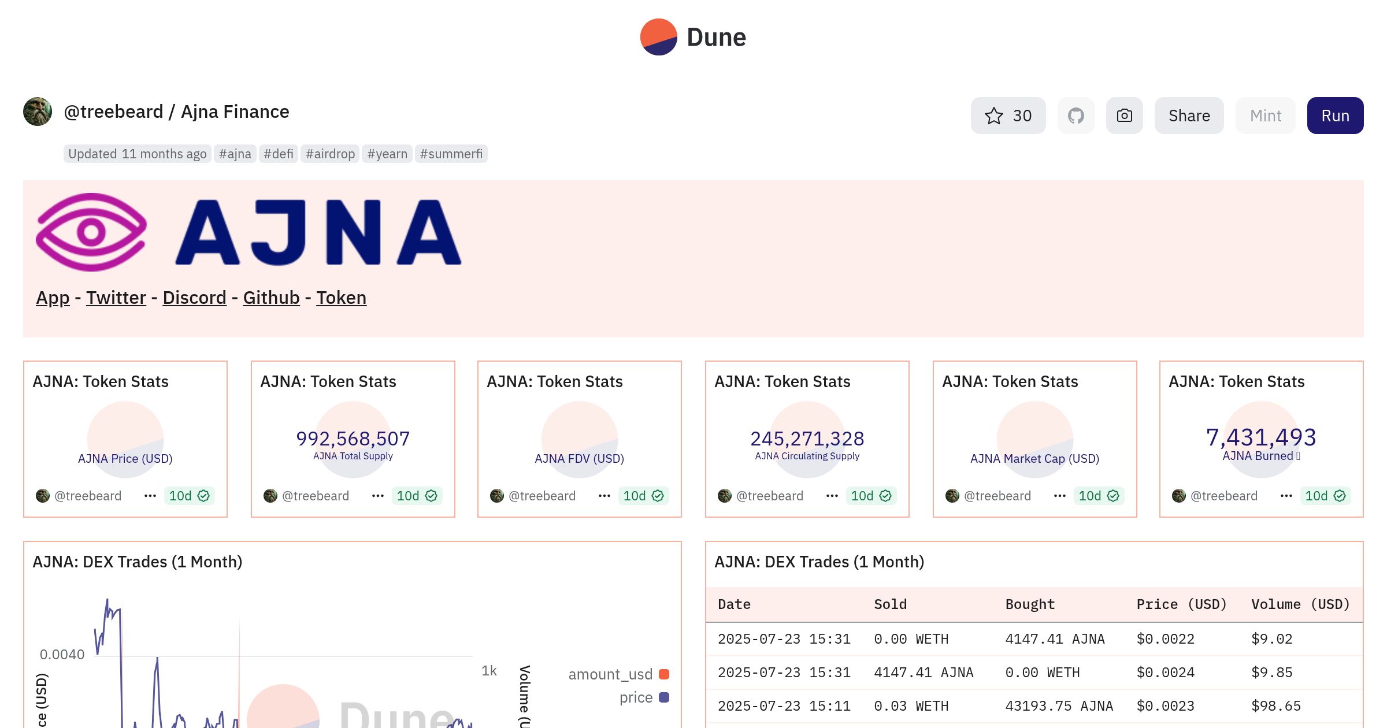1387x728 pixels.
Task: Select the 992,568,507 total supply value
Action: click(353, 439)
